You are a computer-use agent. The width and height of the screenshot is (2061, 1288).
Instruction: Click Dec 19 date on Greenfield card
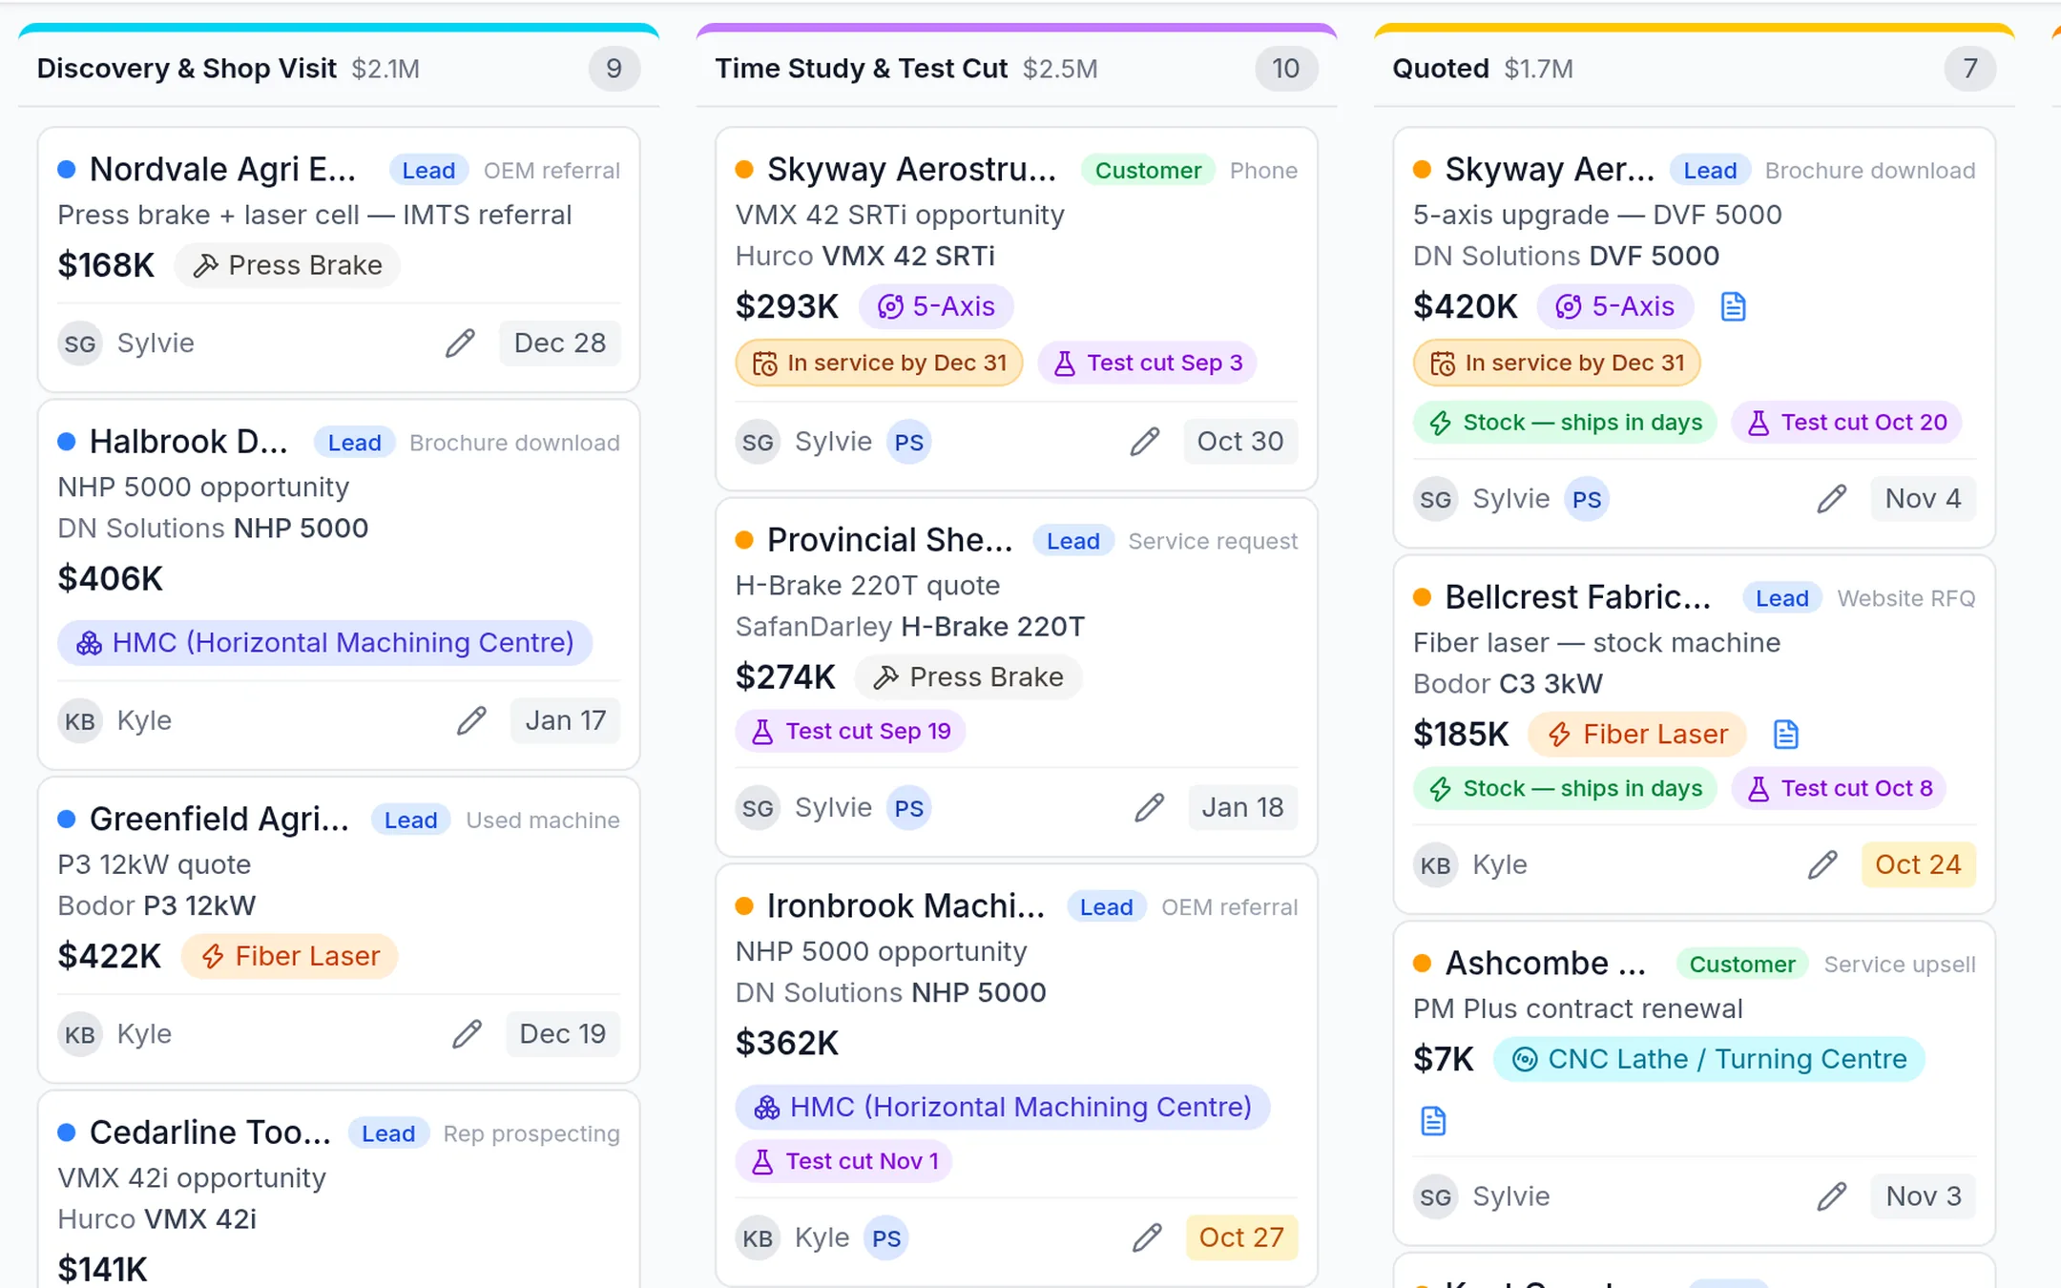point(563,1034)
